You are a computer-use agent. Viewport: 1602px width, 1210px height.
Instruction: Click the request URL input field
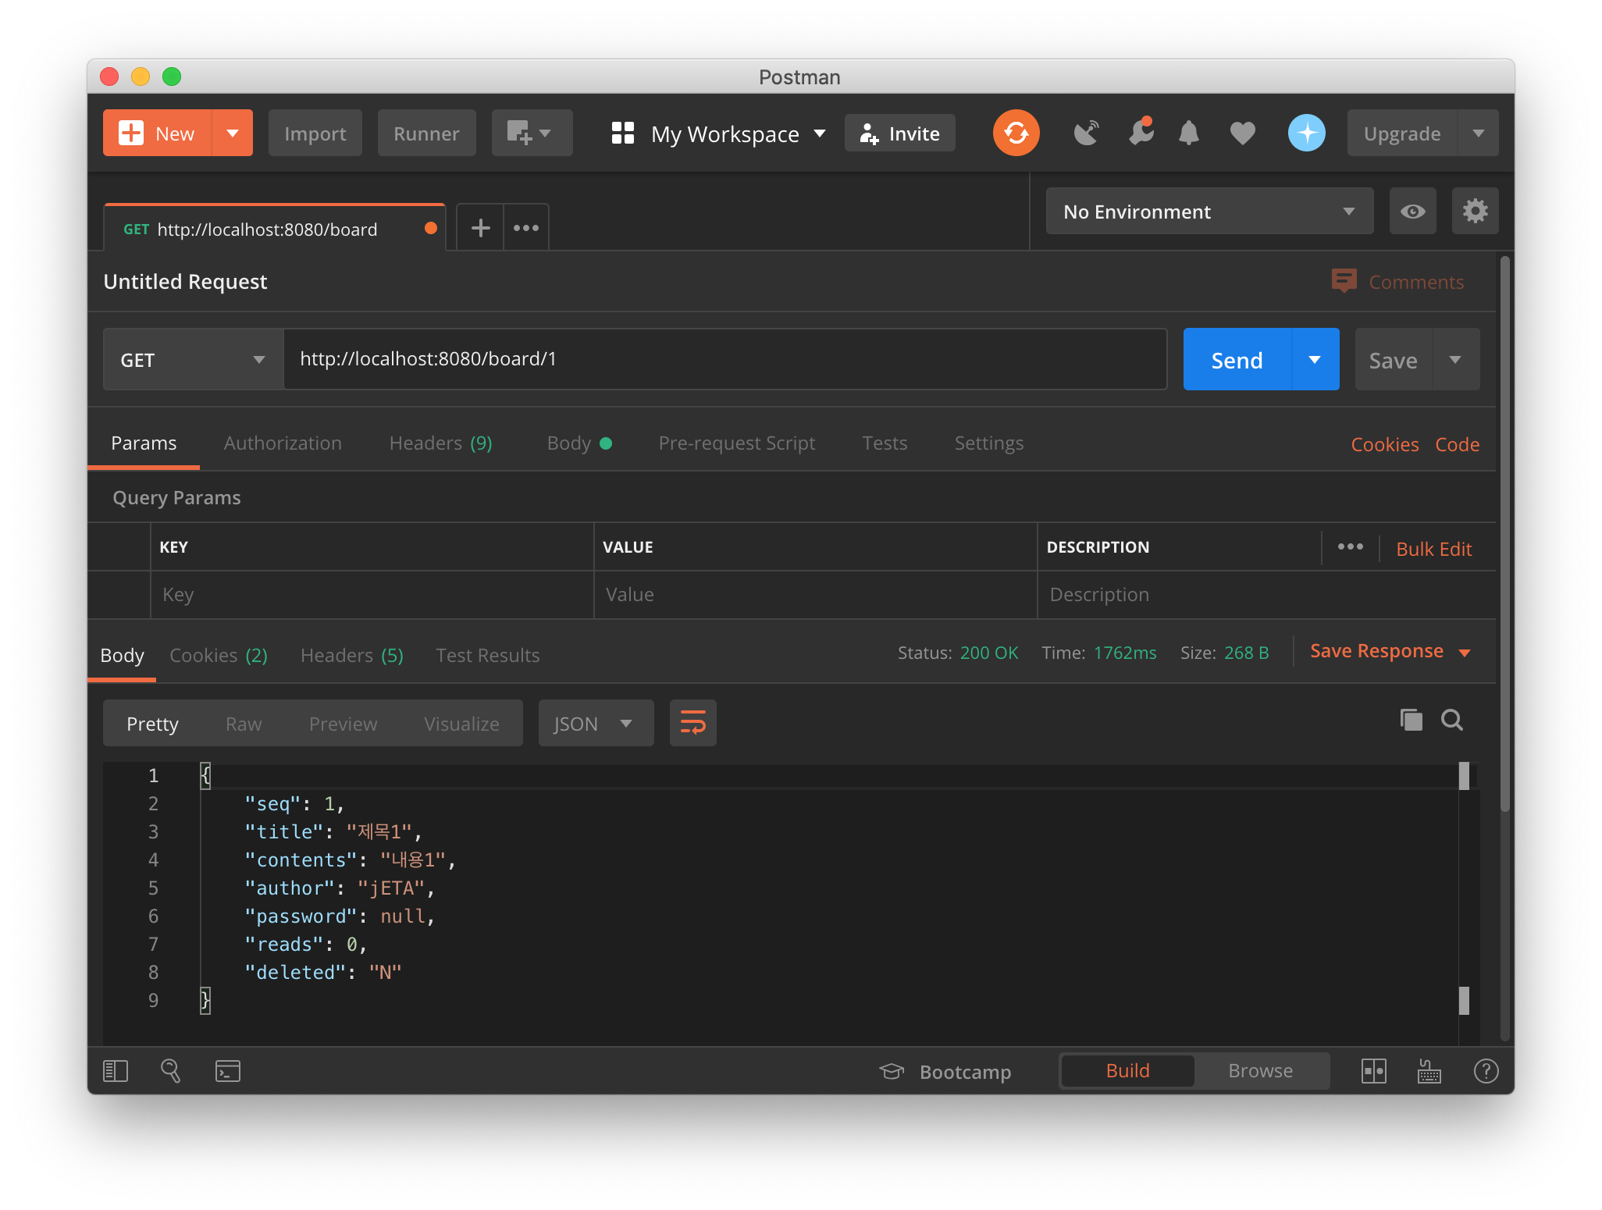pyautogui.click(x=724, y=359)
